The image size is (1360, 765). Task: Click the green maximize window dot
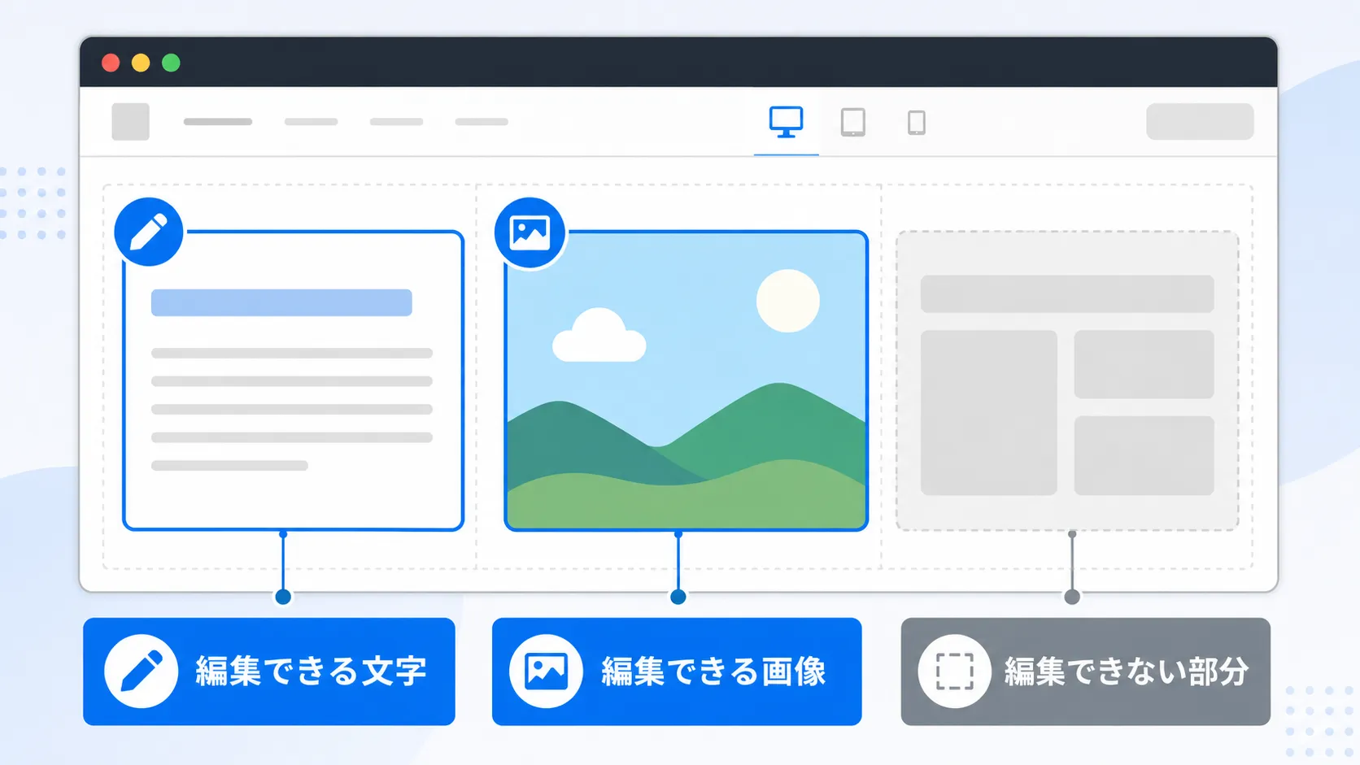pyautogui.click(x=171, y=63)
